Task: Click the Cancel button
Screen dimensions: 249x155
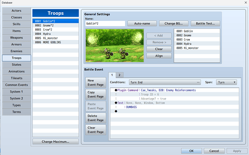Action: coord(214,151)
